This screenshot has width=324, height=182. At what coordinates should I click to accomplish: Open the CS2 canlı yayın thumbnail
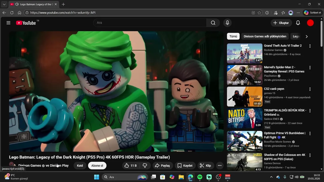click(x=245, y=97)
